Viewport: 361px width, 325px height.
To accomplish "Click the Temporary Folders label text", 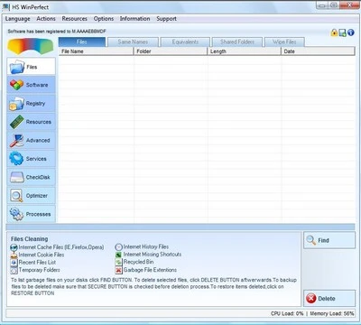I will click(x=39, y=270).
